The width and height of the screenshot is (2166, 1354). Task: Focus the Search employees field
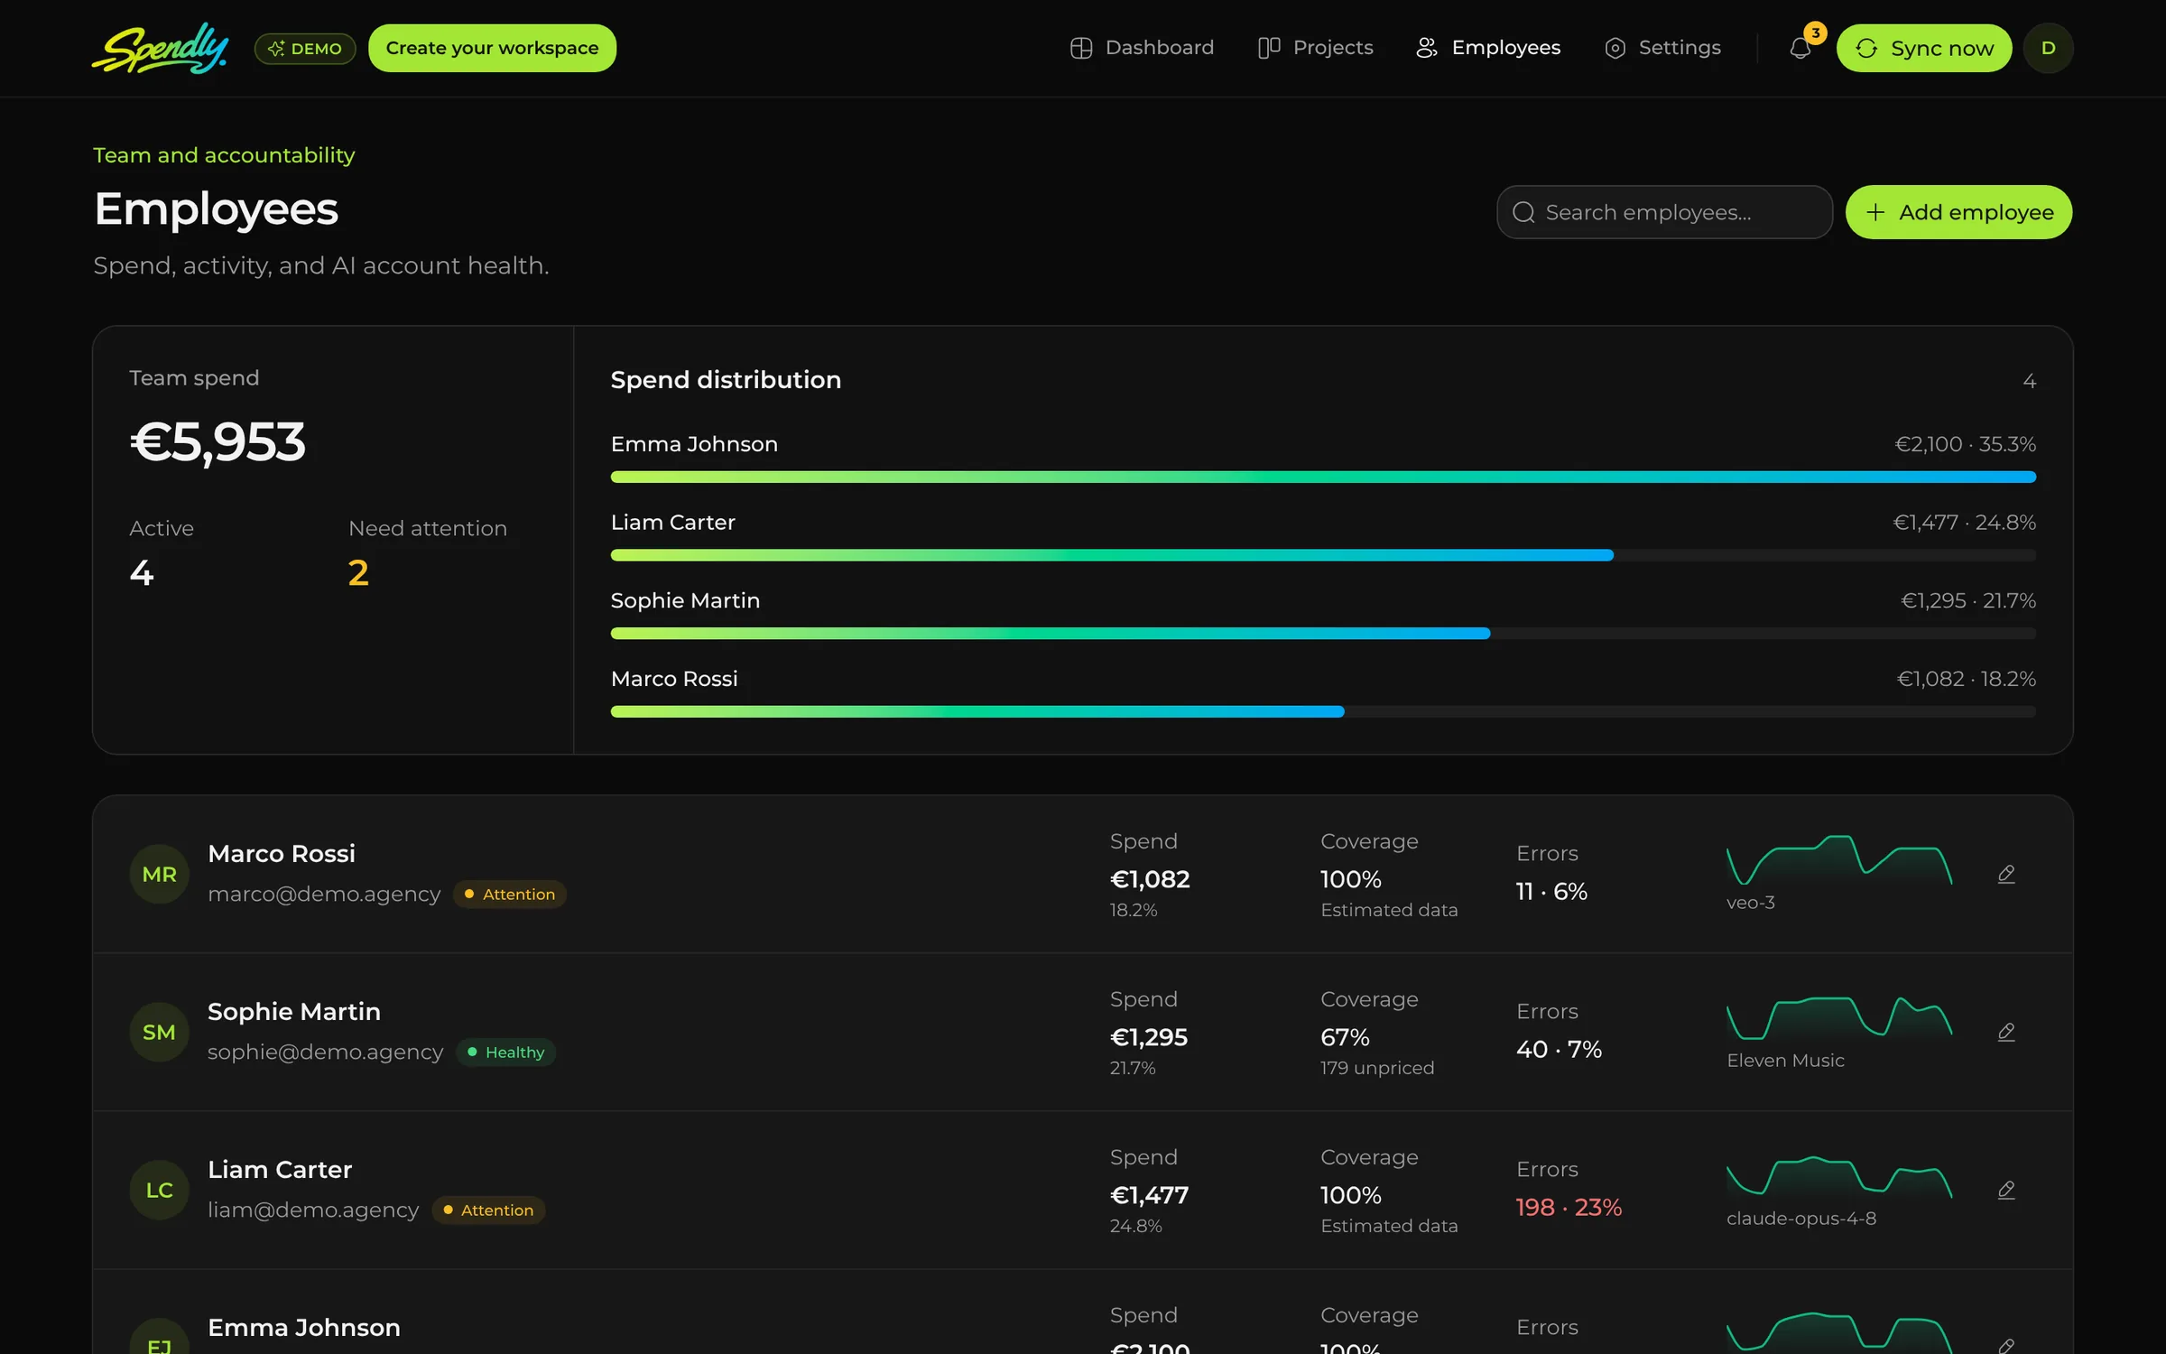[1664, 212]
